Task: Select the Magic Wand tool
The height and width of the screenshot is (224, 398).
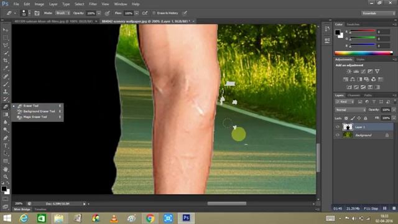Action: click(6, 53)
